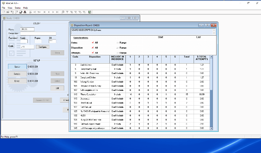261x153 pixels.
Task: Click the Open folder toolbar icon
Action: pos(8,12)
